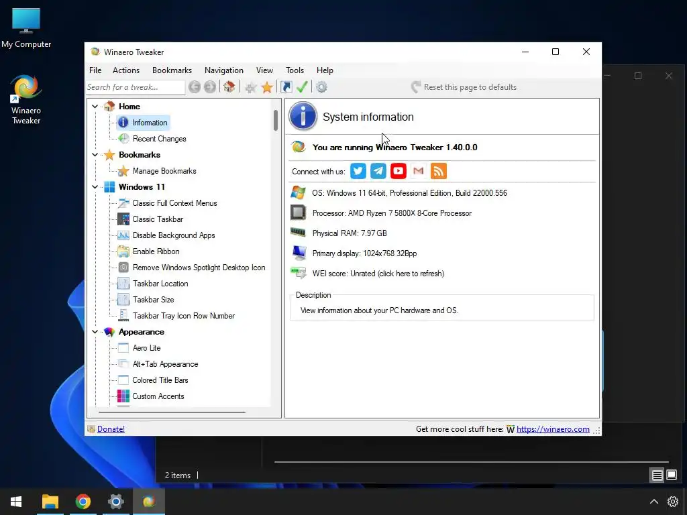Click the gray add-bookmark star icon

click(251, 87)
